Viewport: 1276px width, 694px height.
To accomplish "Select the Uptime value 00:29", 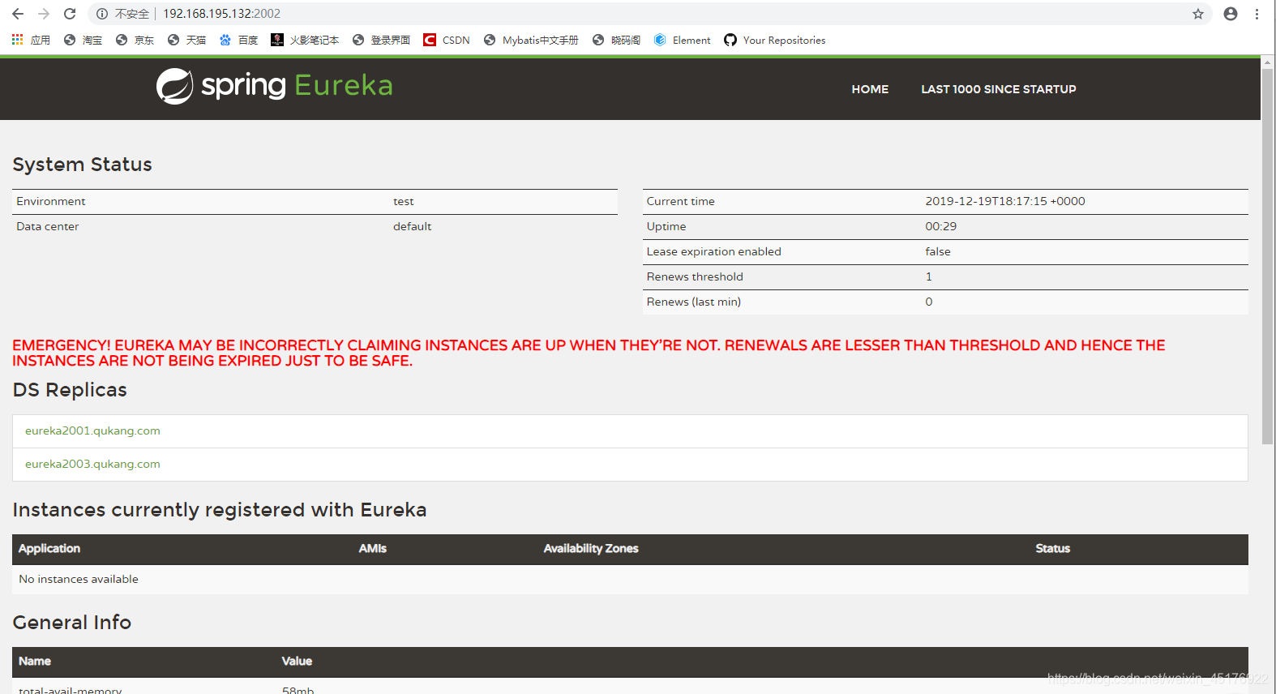I will pos(941,226).
